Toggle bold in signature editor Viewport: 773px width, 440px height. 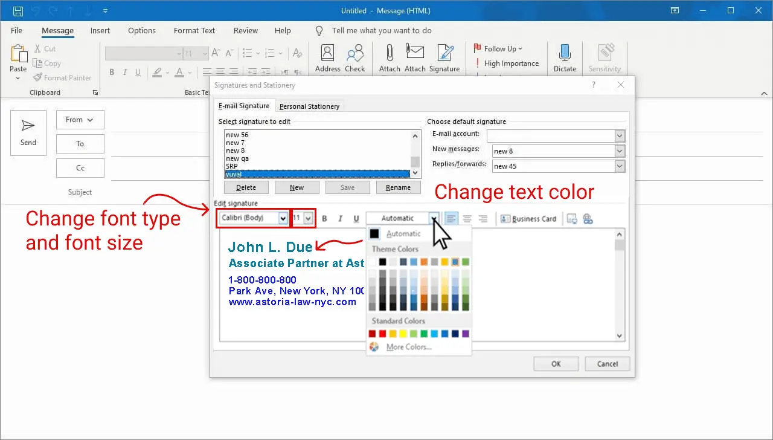pyautogui.click(x=324, y=219)
